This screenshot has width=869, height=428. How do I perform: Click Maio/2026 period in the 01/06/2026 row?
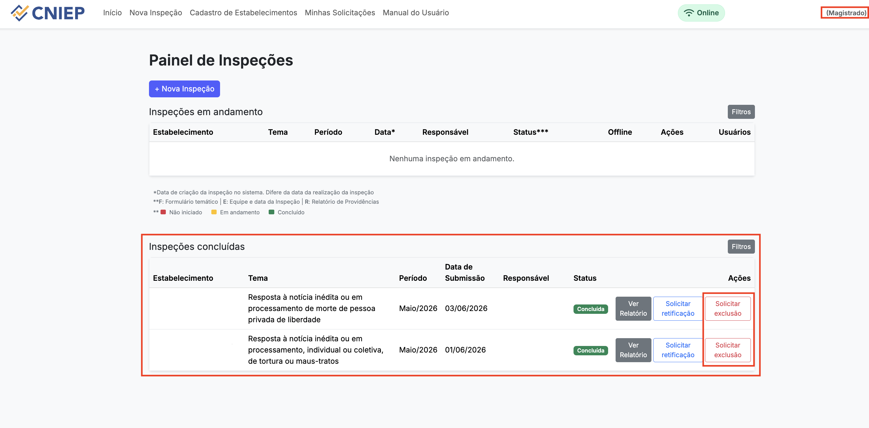coord(418,350)
